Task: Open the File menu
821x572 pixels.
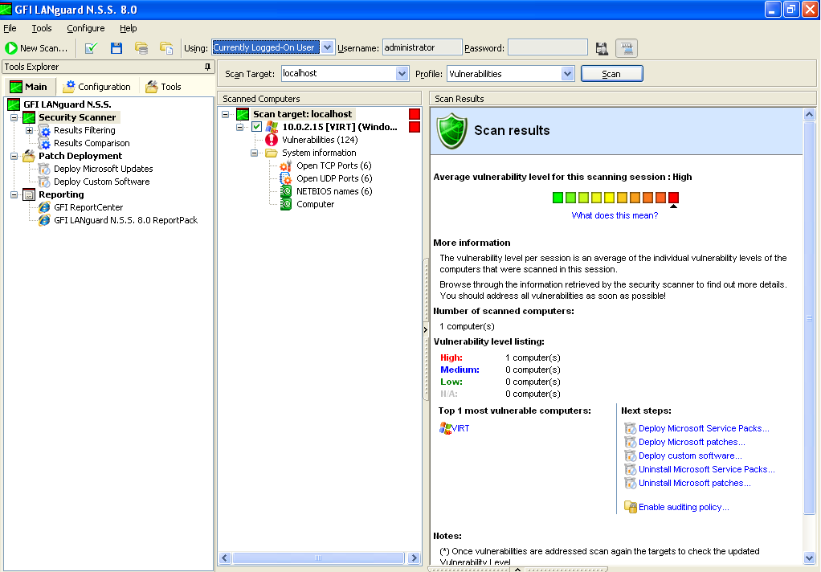Action: point(10,28)
